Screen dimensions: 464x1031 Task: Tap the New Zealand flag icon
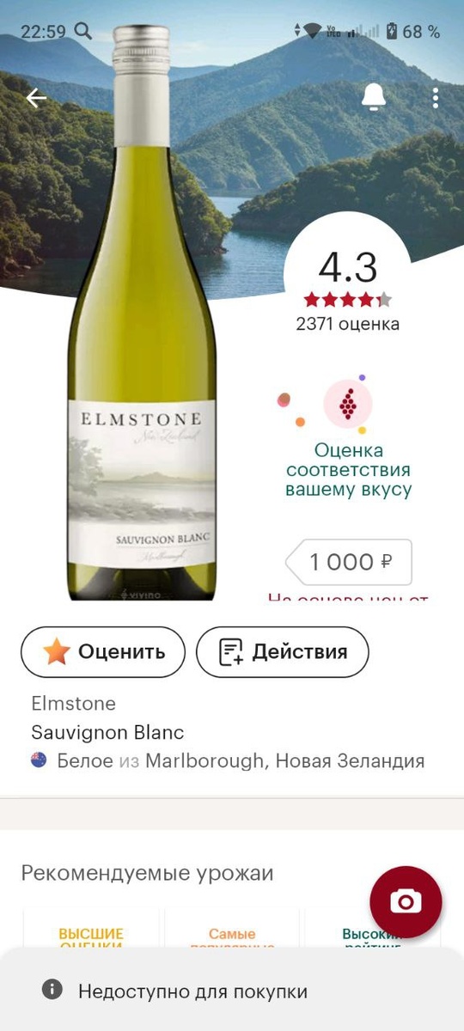(x=39, y=760)
